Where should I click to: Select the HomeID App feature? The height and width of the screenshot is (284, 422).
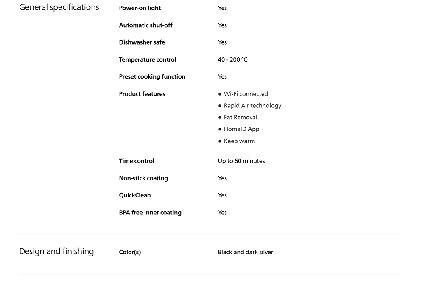pyautogui.click(x=241, y=129)
